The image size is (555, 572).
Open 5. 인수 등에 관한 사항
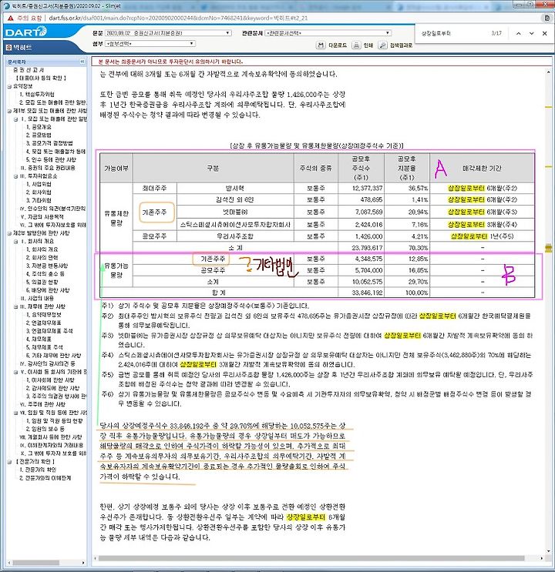(x=51, y=160)
